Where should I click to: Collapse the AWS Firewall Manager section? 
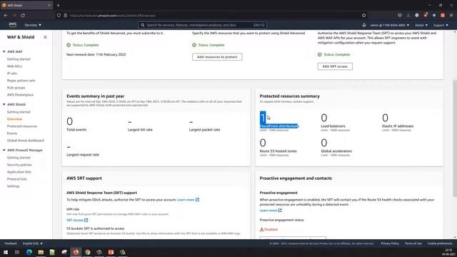pyautogui.click(x=4, y=150)
